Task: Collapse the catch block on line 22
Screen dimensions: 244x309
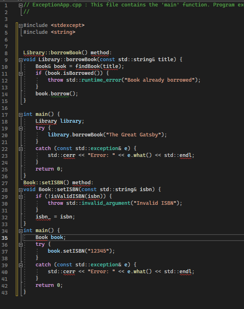Action: (x=21, y=149)
